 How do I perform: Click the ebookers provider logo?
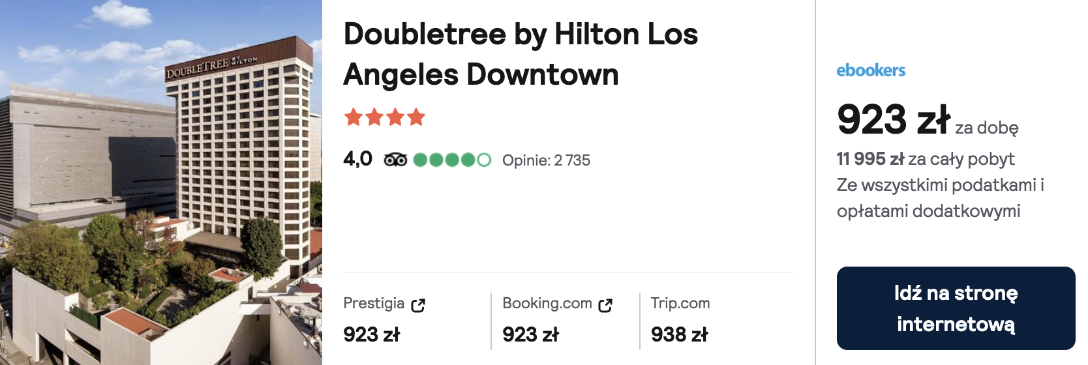click(x=871, y=70)
